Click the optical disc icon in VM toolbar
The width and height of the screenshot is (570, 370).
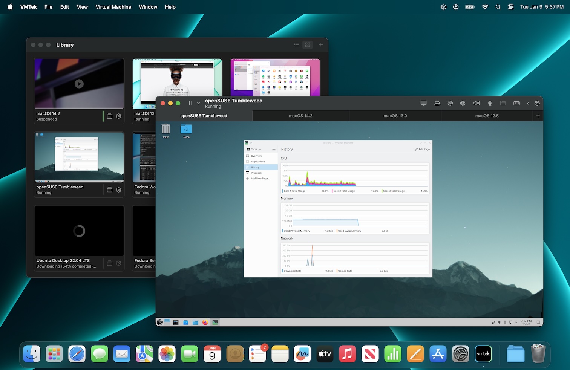click(450, 103)
